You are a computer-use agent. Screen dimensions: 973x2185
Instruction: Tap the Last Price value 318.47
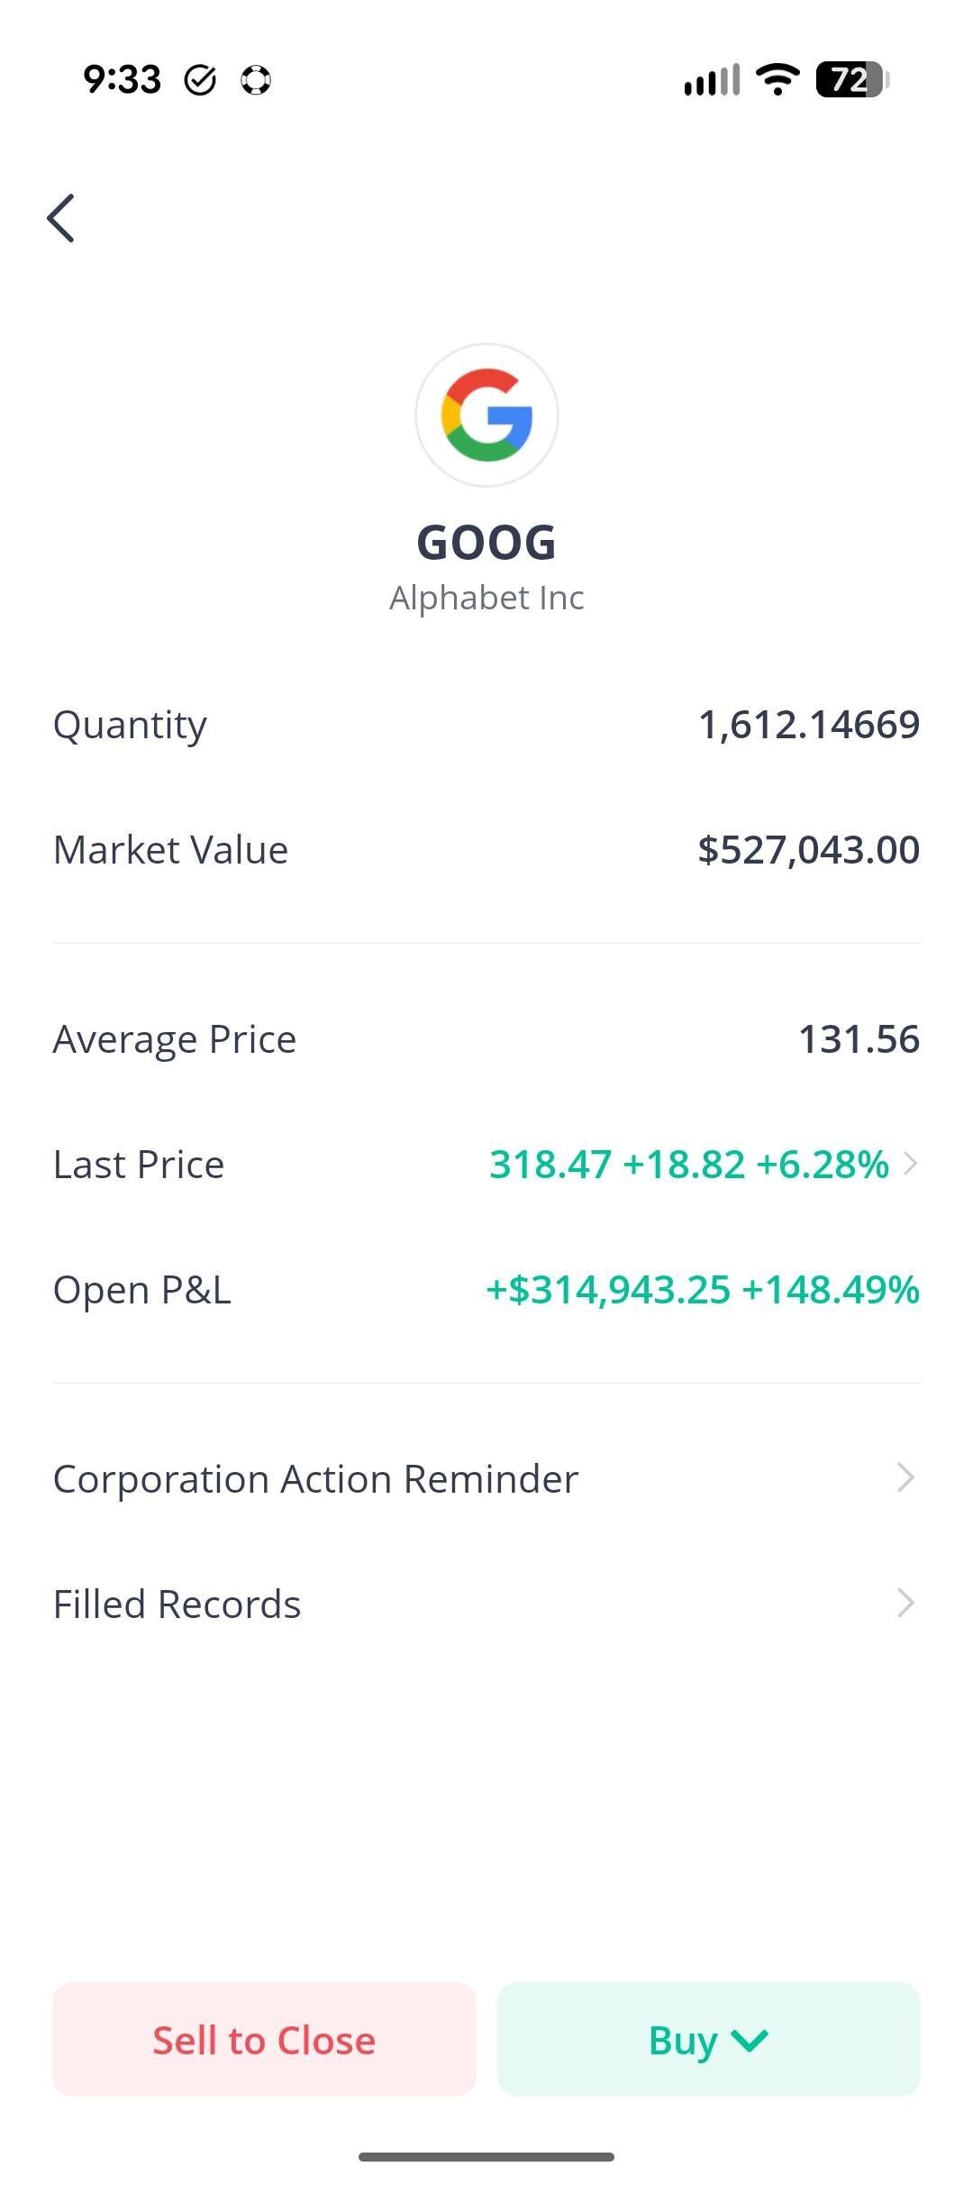pos(550,1165)
